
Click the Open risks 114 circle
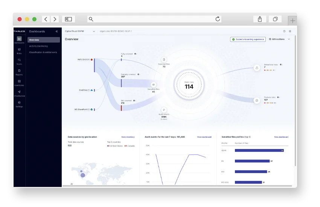(x=189, y=85)
